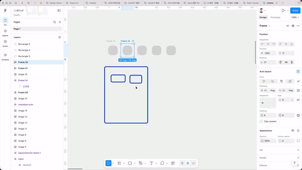Image resolution: width=302 pixels, height=170 pixels.
Task: Toggle the Auto layout button
Action: (298, 71)
